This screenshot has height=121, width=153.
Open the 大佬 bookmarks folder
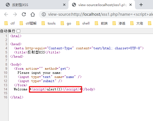(137, 23)
